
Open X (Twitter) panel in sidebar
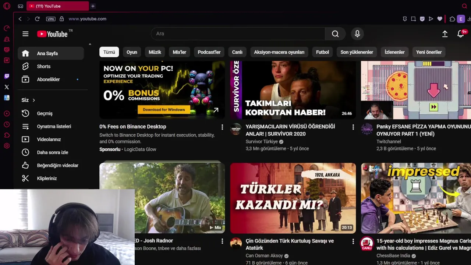7,87
